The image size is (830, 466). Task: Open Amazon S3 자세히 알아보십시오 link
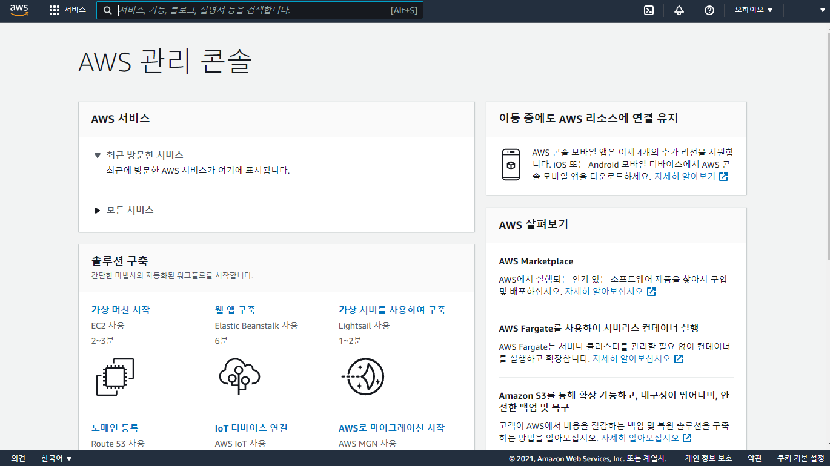(x=646, y=438)
